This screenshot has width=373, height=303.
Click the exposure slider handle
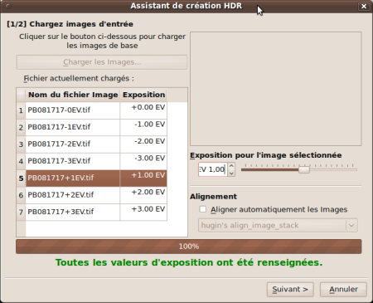click(x=304, y=169)
